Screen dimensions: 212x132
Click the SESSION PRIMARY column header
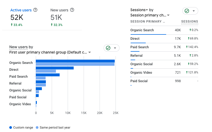148,21
